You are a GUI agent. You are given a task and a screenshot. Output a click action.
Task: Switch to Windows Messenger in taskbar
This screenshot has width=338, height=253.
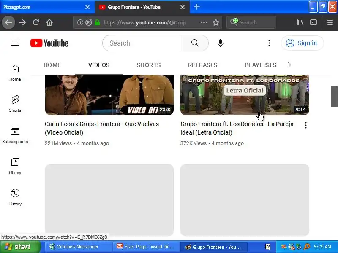pos(79,247)
